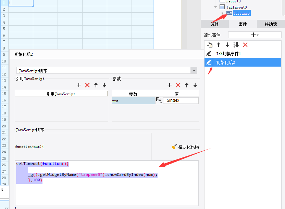Delete selected parameter with red X

178,85
